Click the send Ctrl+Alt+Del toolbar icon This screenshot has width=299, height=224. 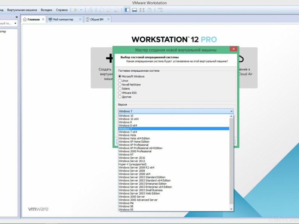point(91,10)
